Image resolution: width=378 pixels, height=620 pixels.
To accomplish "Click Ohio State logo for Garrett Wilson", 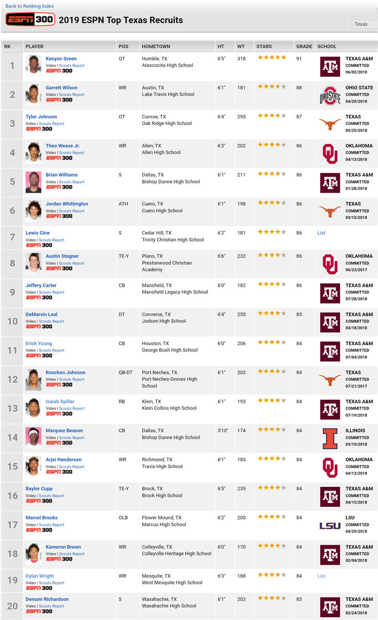I will tap(330, 96).
